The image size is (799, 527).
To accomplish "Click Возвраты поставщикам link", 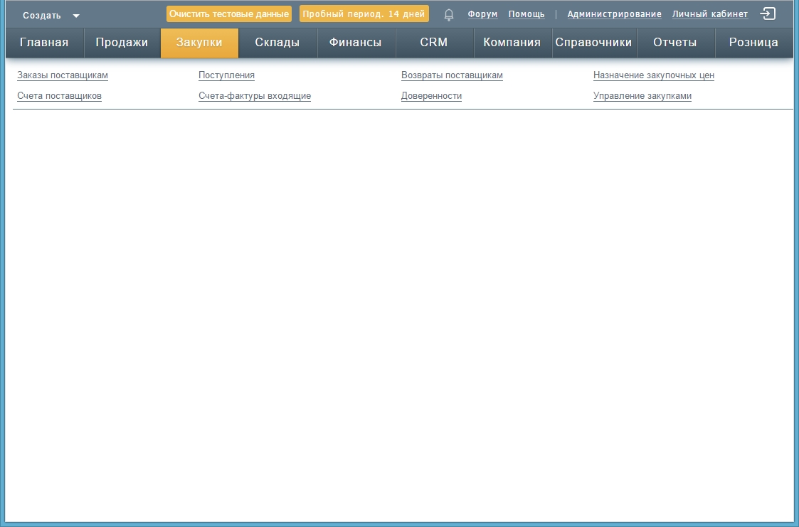I will (452, 75).
